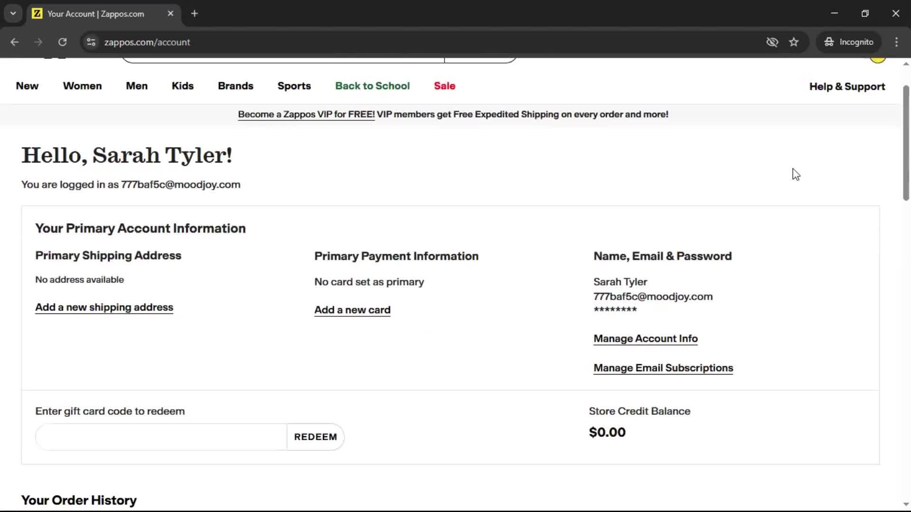
Task: Open Manage Account Info
Action: pyautogui.click(x=645, y=338)
